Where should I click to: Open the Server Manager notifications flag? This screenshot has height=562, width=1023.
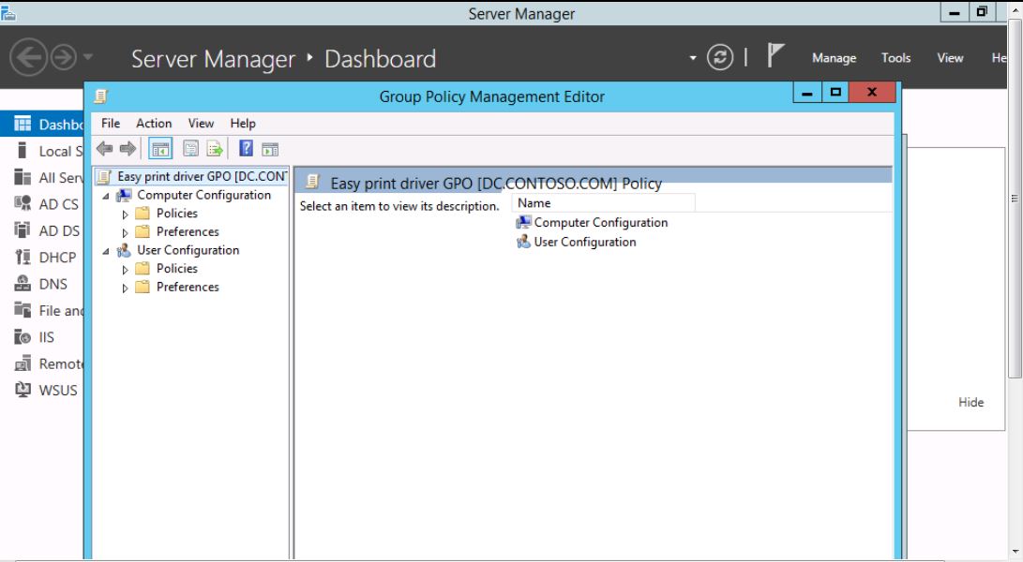coord(775,57)
